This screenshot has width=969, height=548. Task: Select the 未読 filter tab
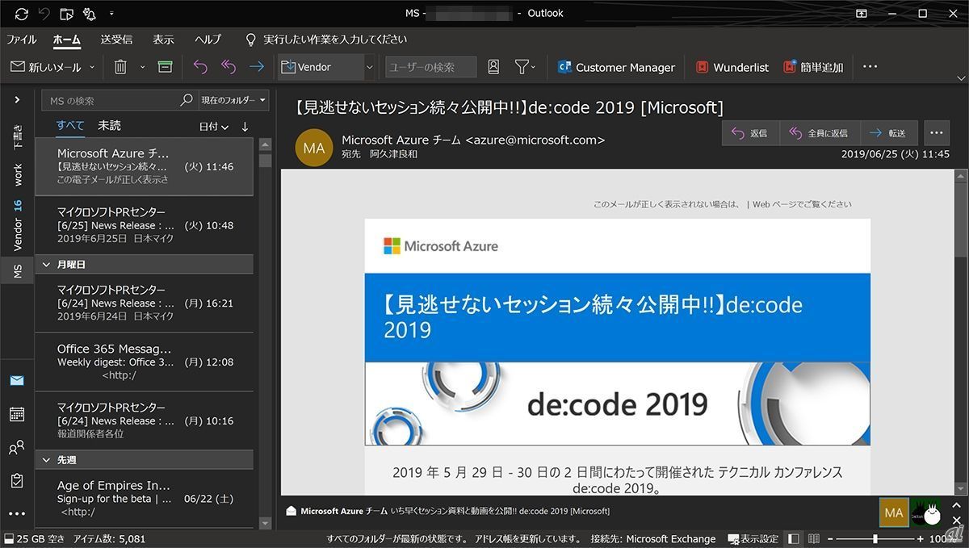110,125
